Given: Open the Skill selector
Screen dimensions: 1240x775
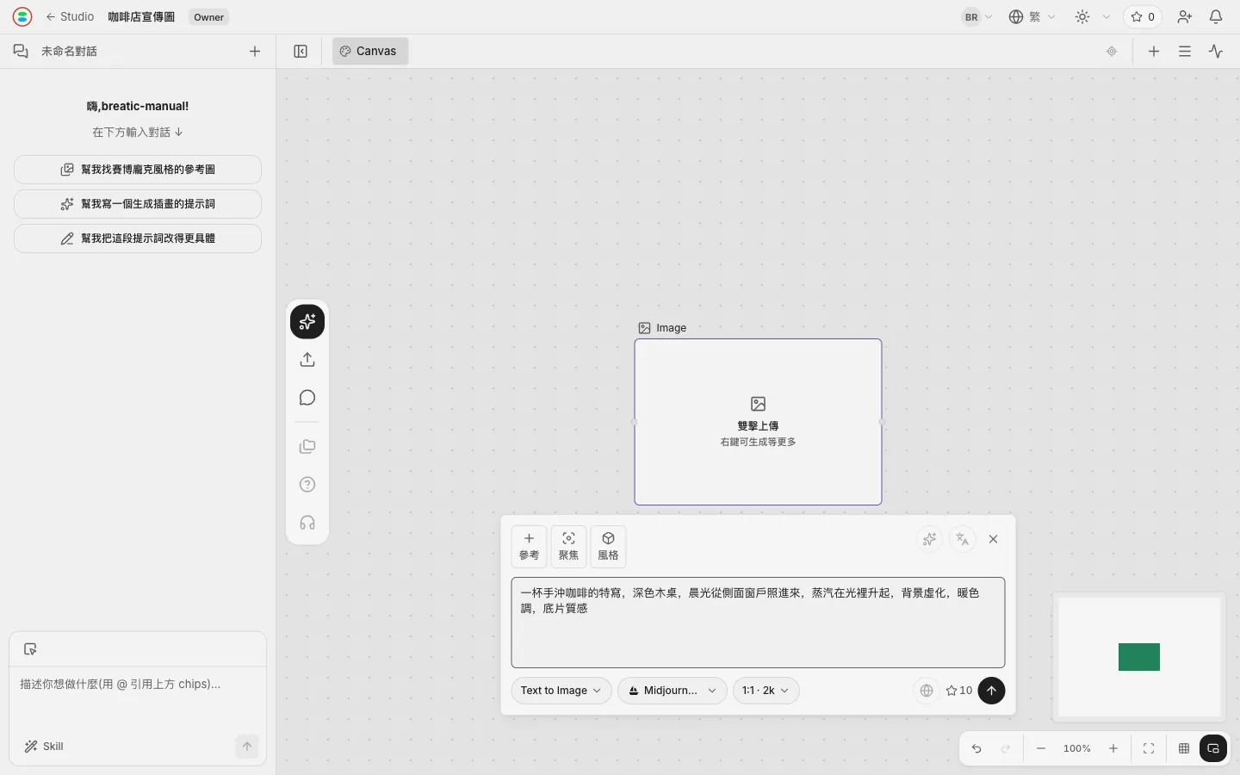Looking at the screenshot, I should pyautogui.click(x=44, y=747).
